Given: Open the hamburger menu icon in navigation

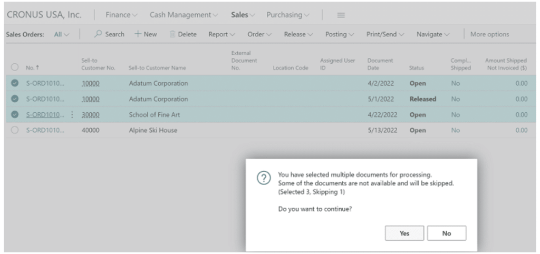Looking at the screenshot, I should [341, 15].
